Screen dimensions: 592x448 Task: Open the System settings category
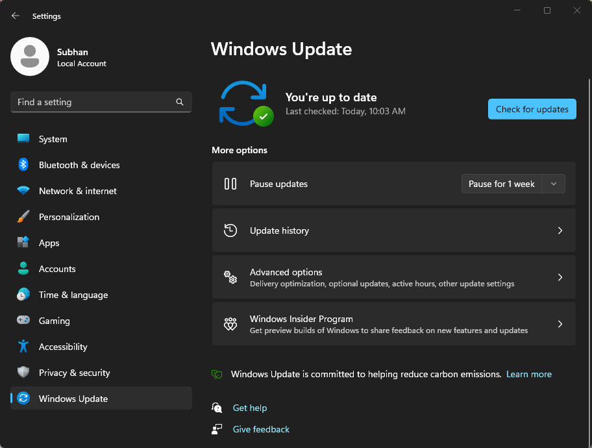pyautogui.click(x=101, y=139)
